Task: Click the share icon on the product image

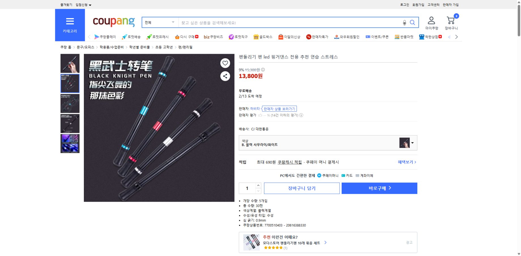Action: point(225,76)
